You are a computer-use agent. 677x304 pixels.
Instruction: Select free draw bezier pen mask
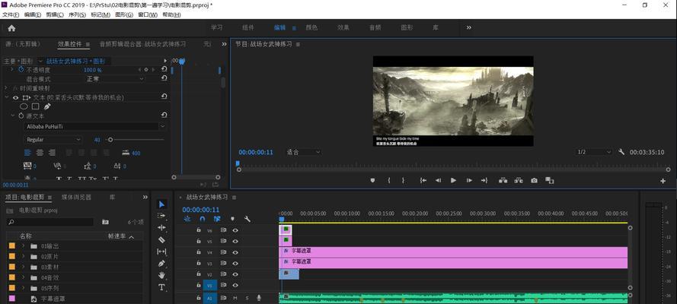point(47,106)
